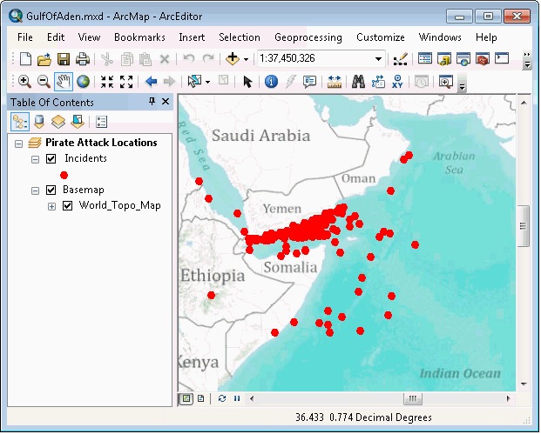
Task: Choose the Select Elements arrow tool
Action: [247, 82]
